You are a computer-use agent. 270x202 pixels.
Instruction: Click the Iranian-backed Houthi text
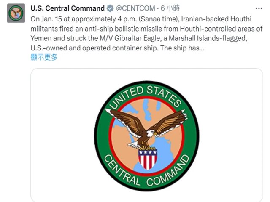(216, 19)
